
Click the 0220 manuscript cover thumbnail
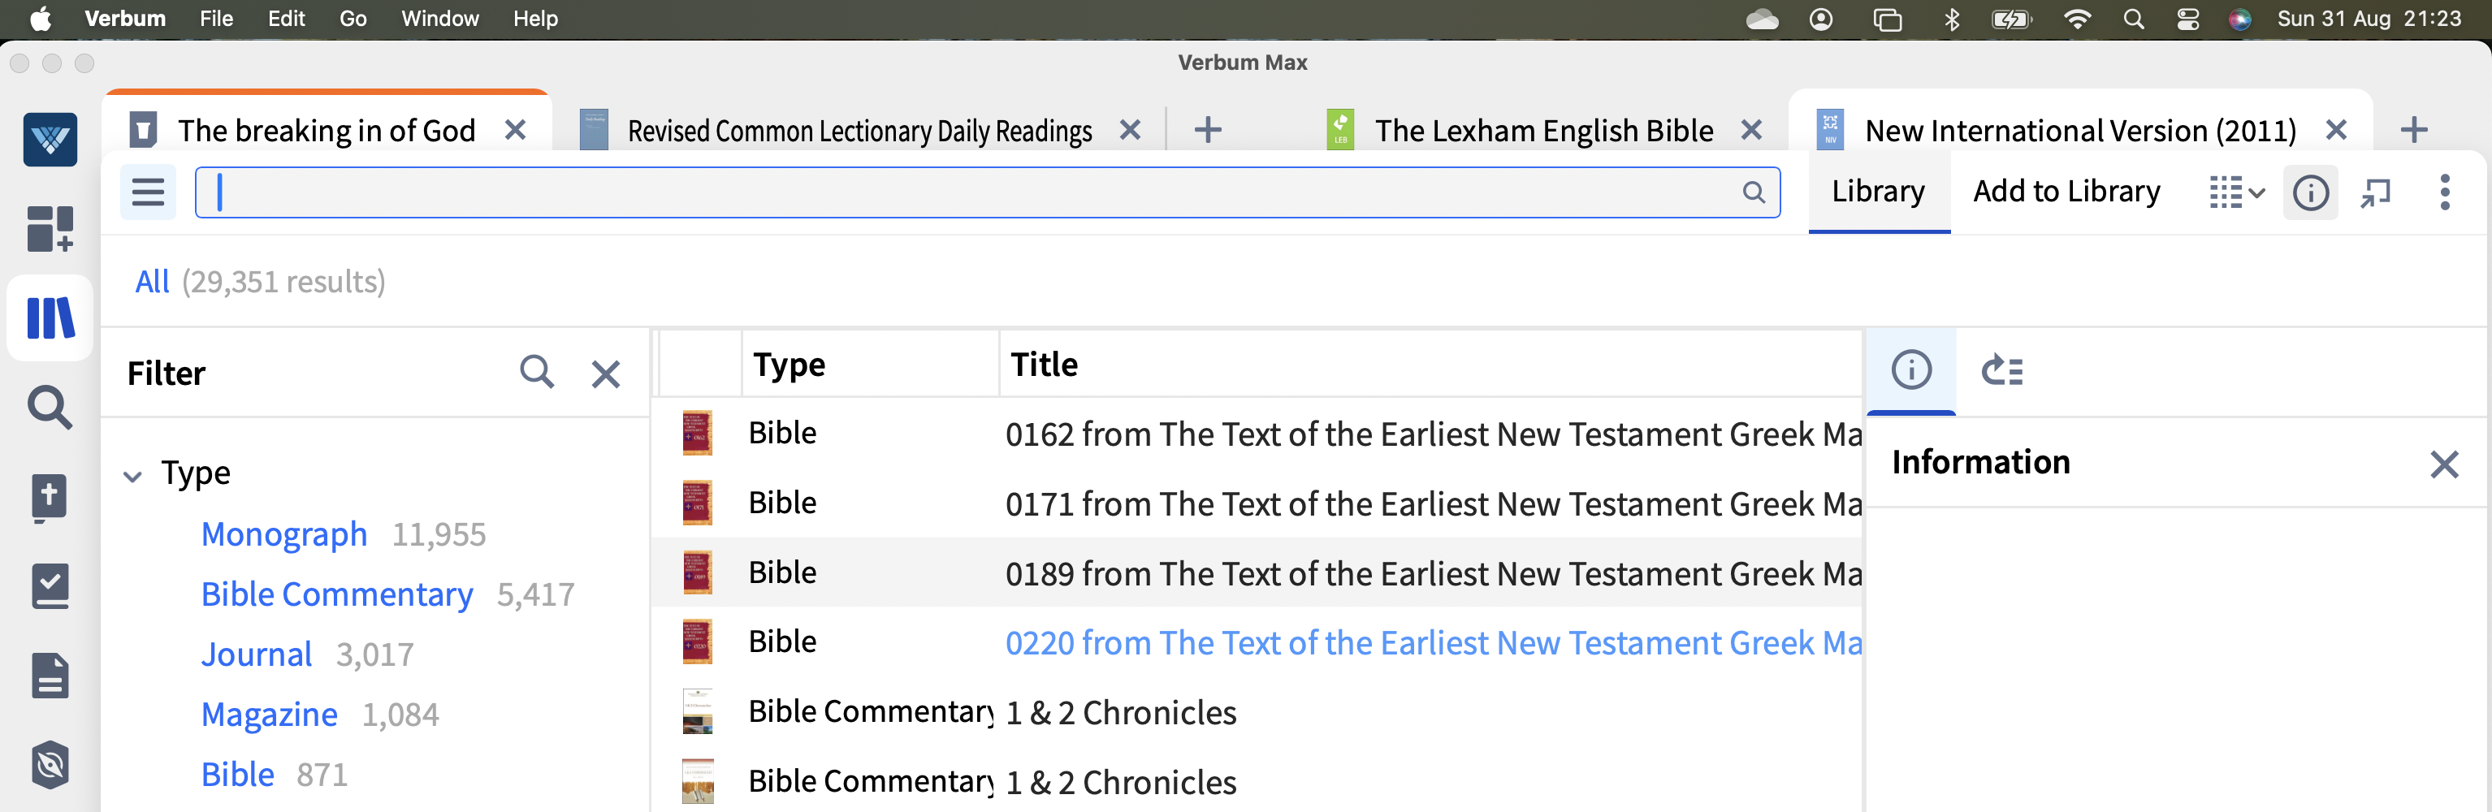tap(698, 641)
